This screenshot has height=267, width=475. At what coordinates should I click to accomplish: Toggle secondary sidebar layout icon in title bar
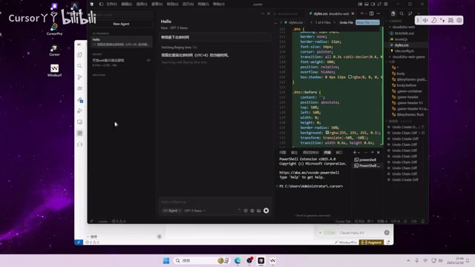[x=373, y=4]
